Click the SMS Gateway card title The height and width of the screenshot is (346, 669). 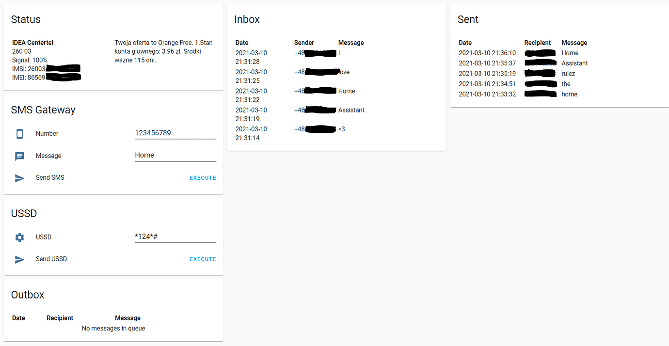(43, 110)
